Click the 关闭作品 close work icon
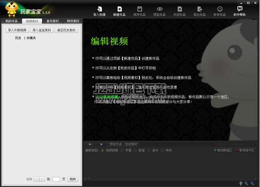Viewport: 260px width, 187px height. tap(179, 11)
